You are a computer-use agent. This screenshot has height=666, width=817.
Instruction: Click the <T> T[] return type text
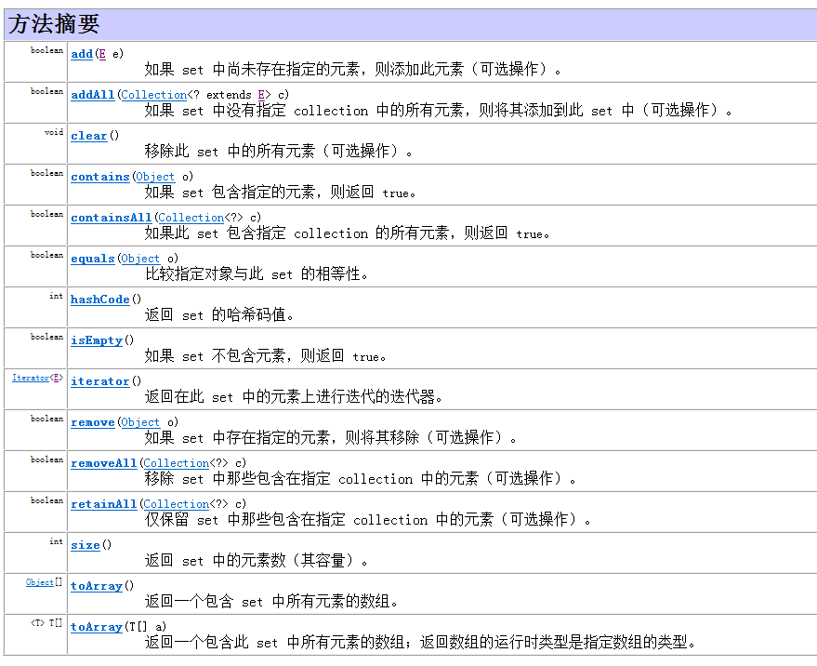click(46, 623)
